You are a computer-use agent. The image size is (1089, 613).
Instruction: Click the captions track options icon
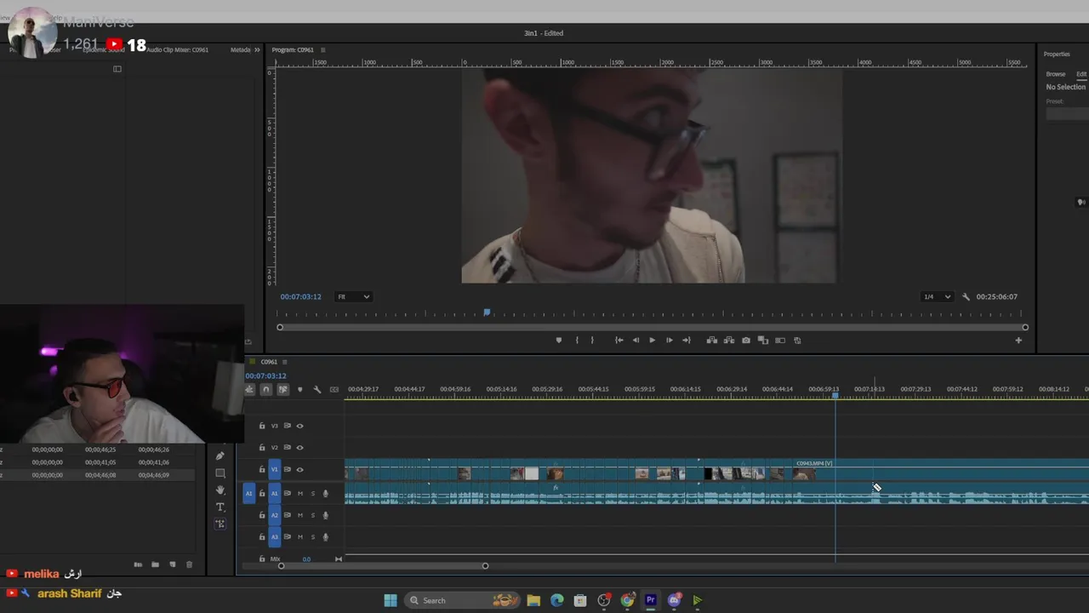point(334,390)
